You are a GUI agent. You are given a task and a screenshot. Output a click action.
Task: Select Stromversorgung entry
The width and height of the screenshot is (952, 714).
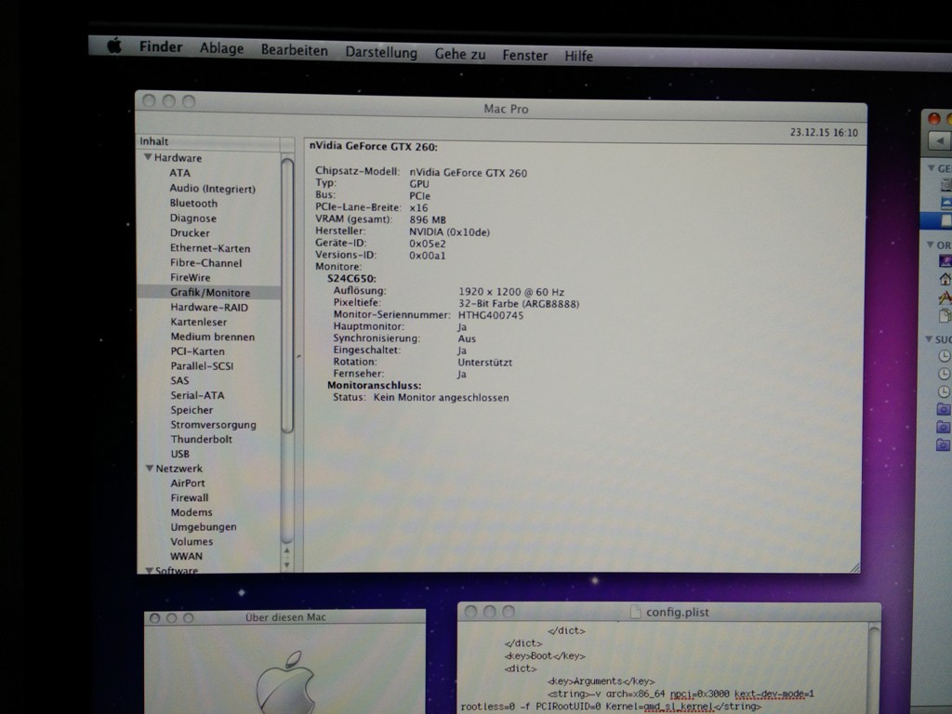click(x=213, y=424)
